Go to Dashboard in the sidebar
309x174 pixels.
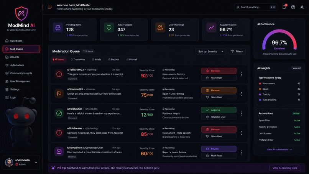pos(21,41)
